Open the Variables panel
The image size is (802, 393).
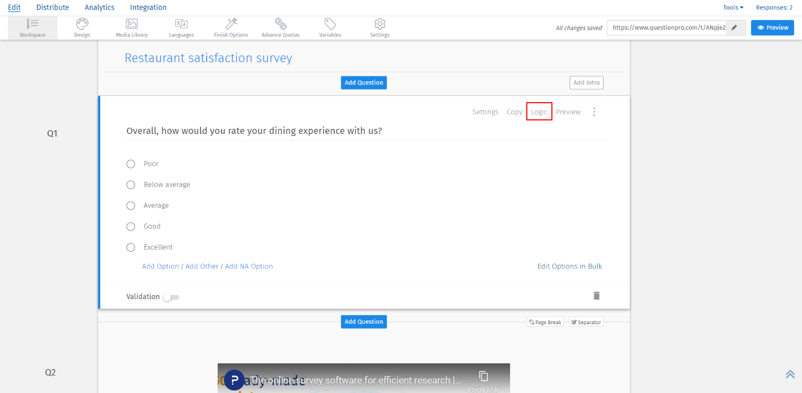pyautogui.click(x=330, y=27)
